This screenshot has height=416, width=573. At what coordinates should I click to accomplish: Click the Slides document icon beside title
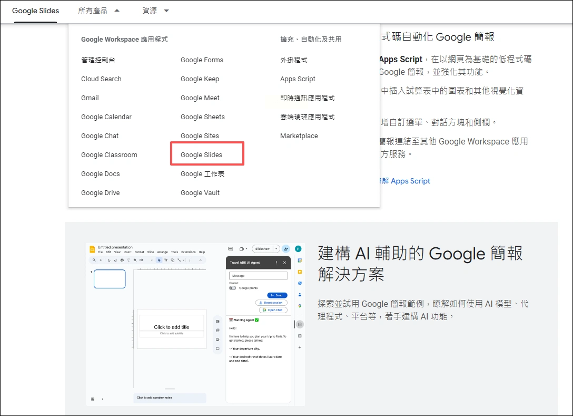(x=93, y=249)
